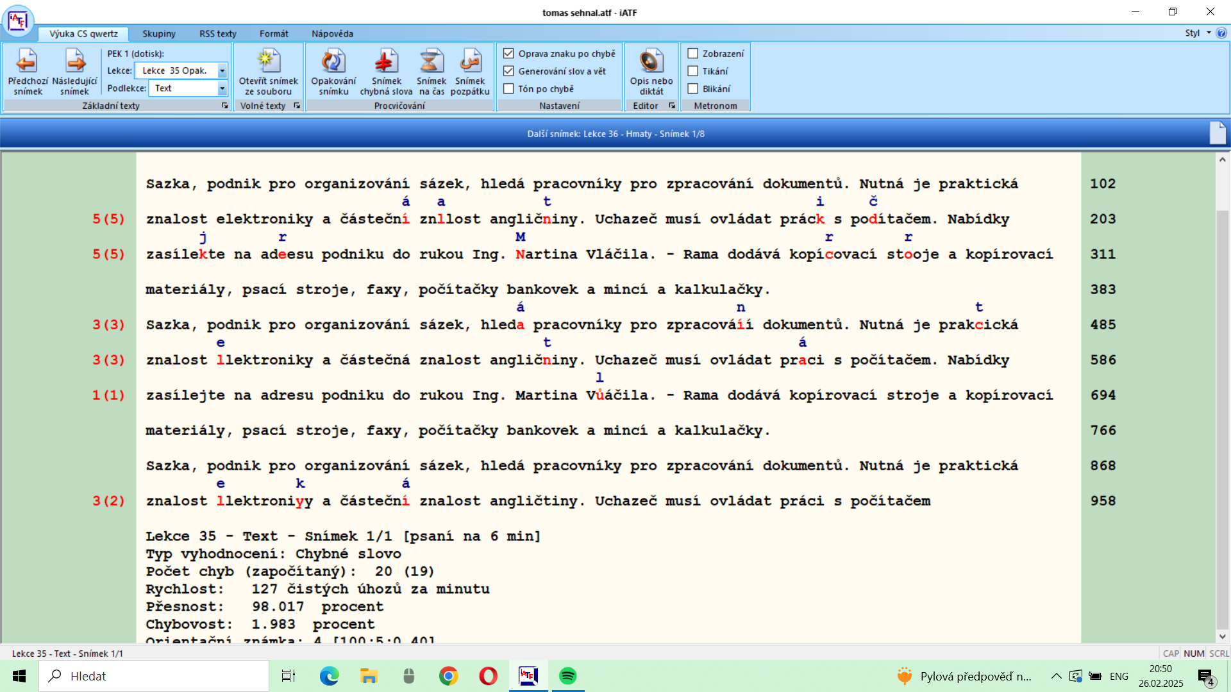Enable Tón po chybě checkbox
This screenshot has width=1231, height=692.
[508, 89]
